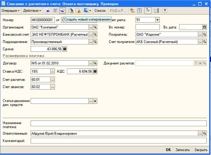Open the Действия menu
Viewport: 211px width, 155px height.
(x=32, y=11)
